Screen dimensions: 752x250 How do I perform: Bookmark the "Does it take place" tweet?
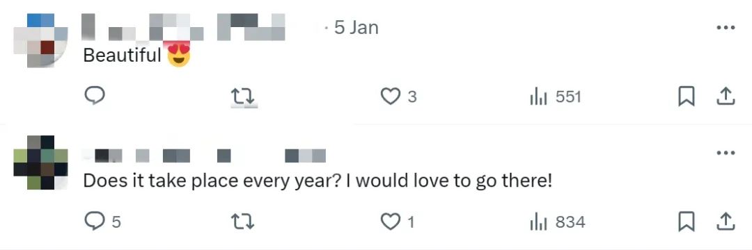point(687,222)
